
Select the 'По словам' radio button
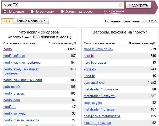point(5,12)
